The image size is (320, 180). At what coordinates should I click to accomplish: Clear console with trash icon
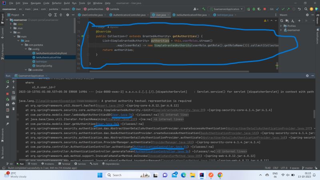click(x=14, y=109)
